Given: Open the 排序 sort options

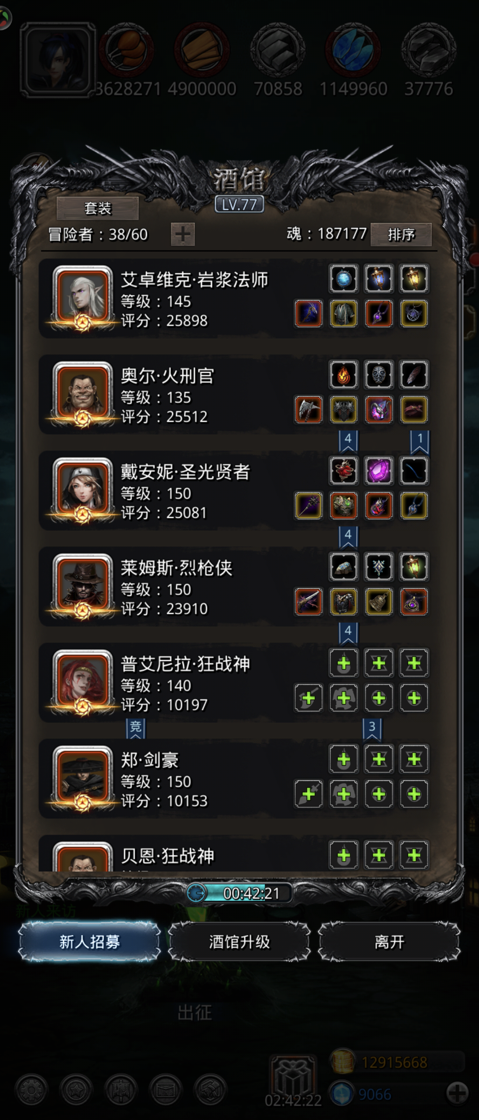Looking at the screenshot, I should pyautogui.click(x=401, y=235).
